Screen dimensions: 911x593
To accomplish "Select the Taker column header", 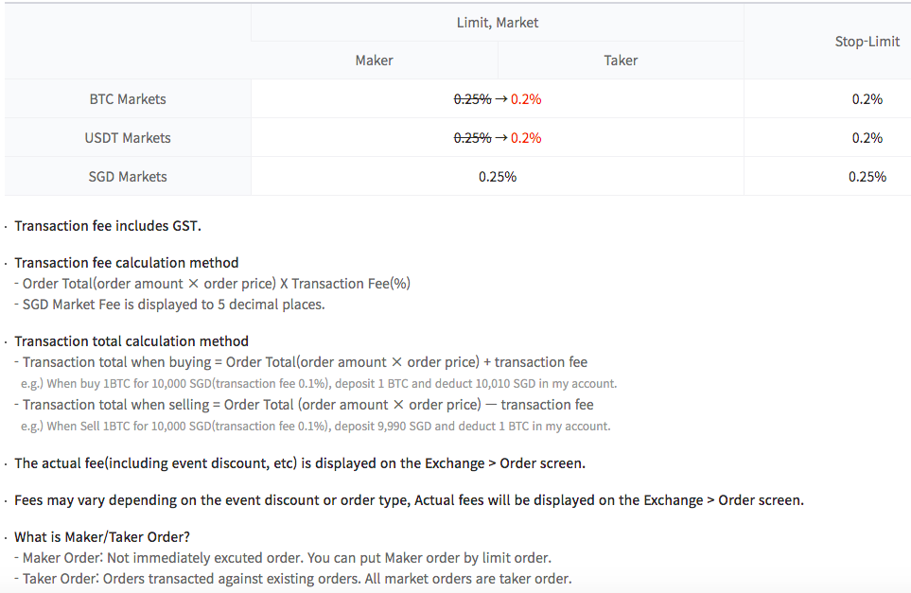I will click(x=621, y=61).
